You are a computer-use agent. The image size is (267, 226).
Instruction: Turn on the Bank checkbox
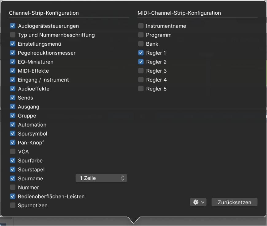coord(141,44)
